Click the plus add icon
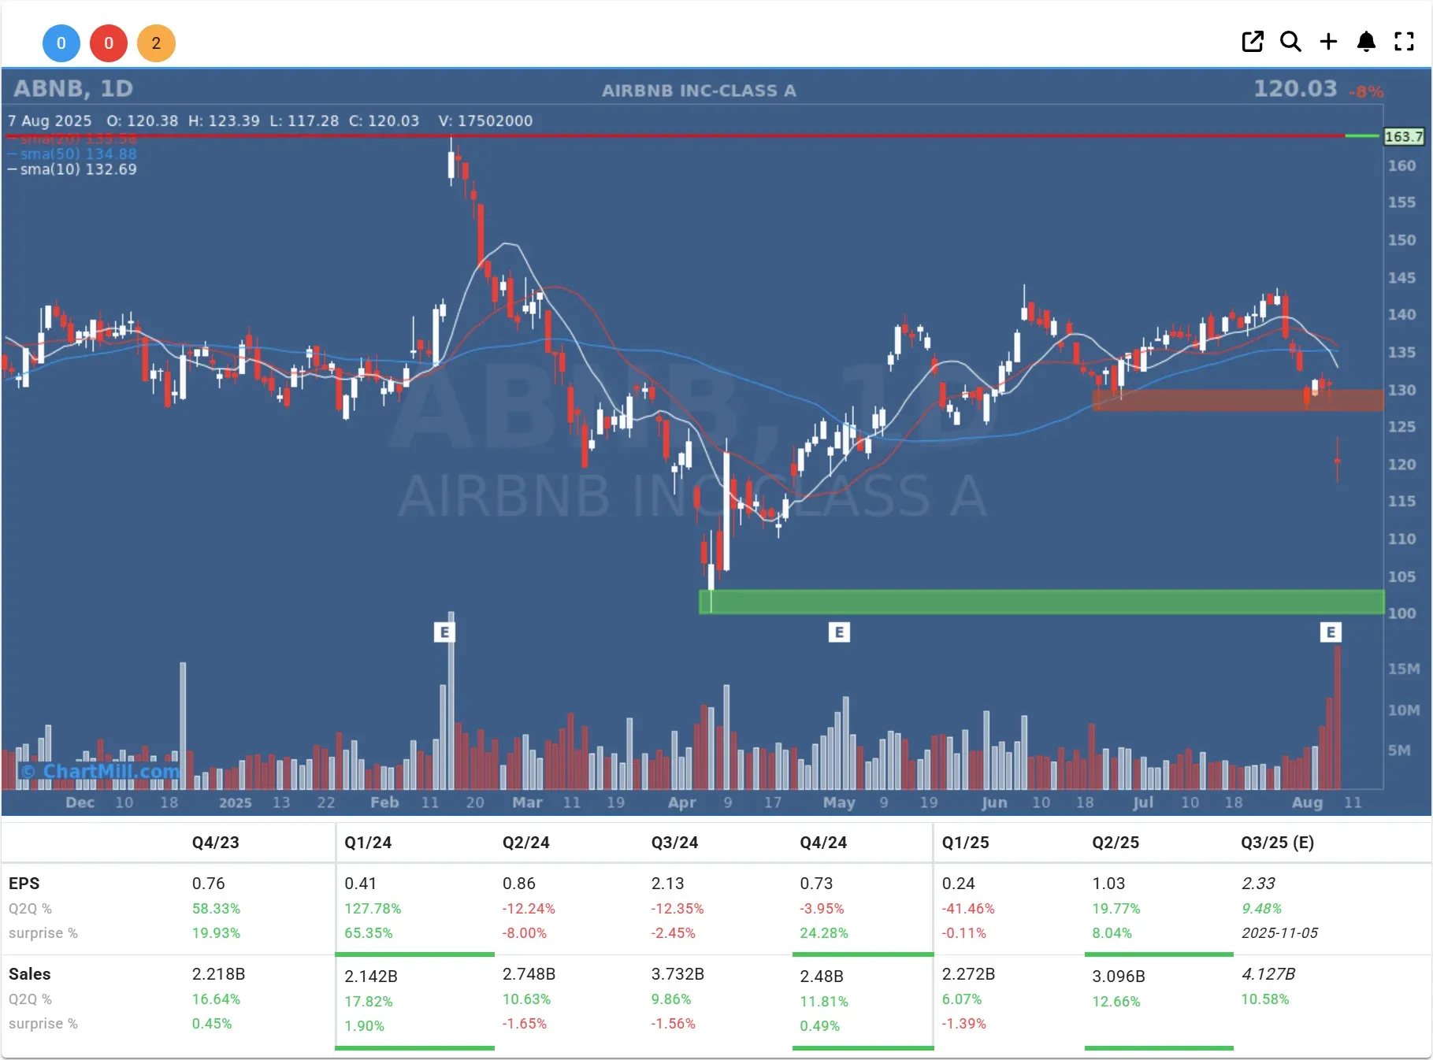 click(1328, 42)
